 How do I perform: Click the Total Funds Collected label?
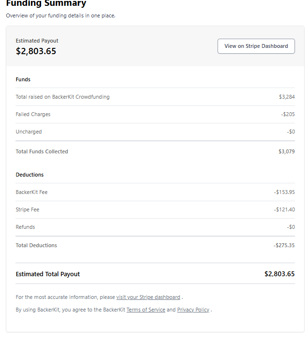pos(42,151)
